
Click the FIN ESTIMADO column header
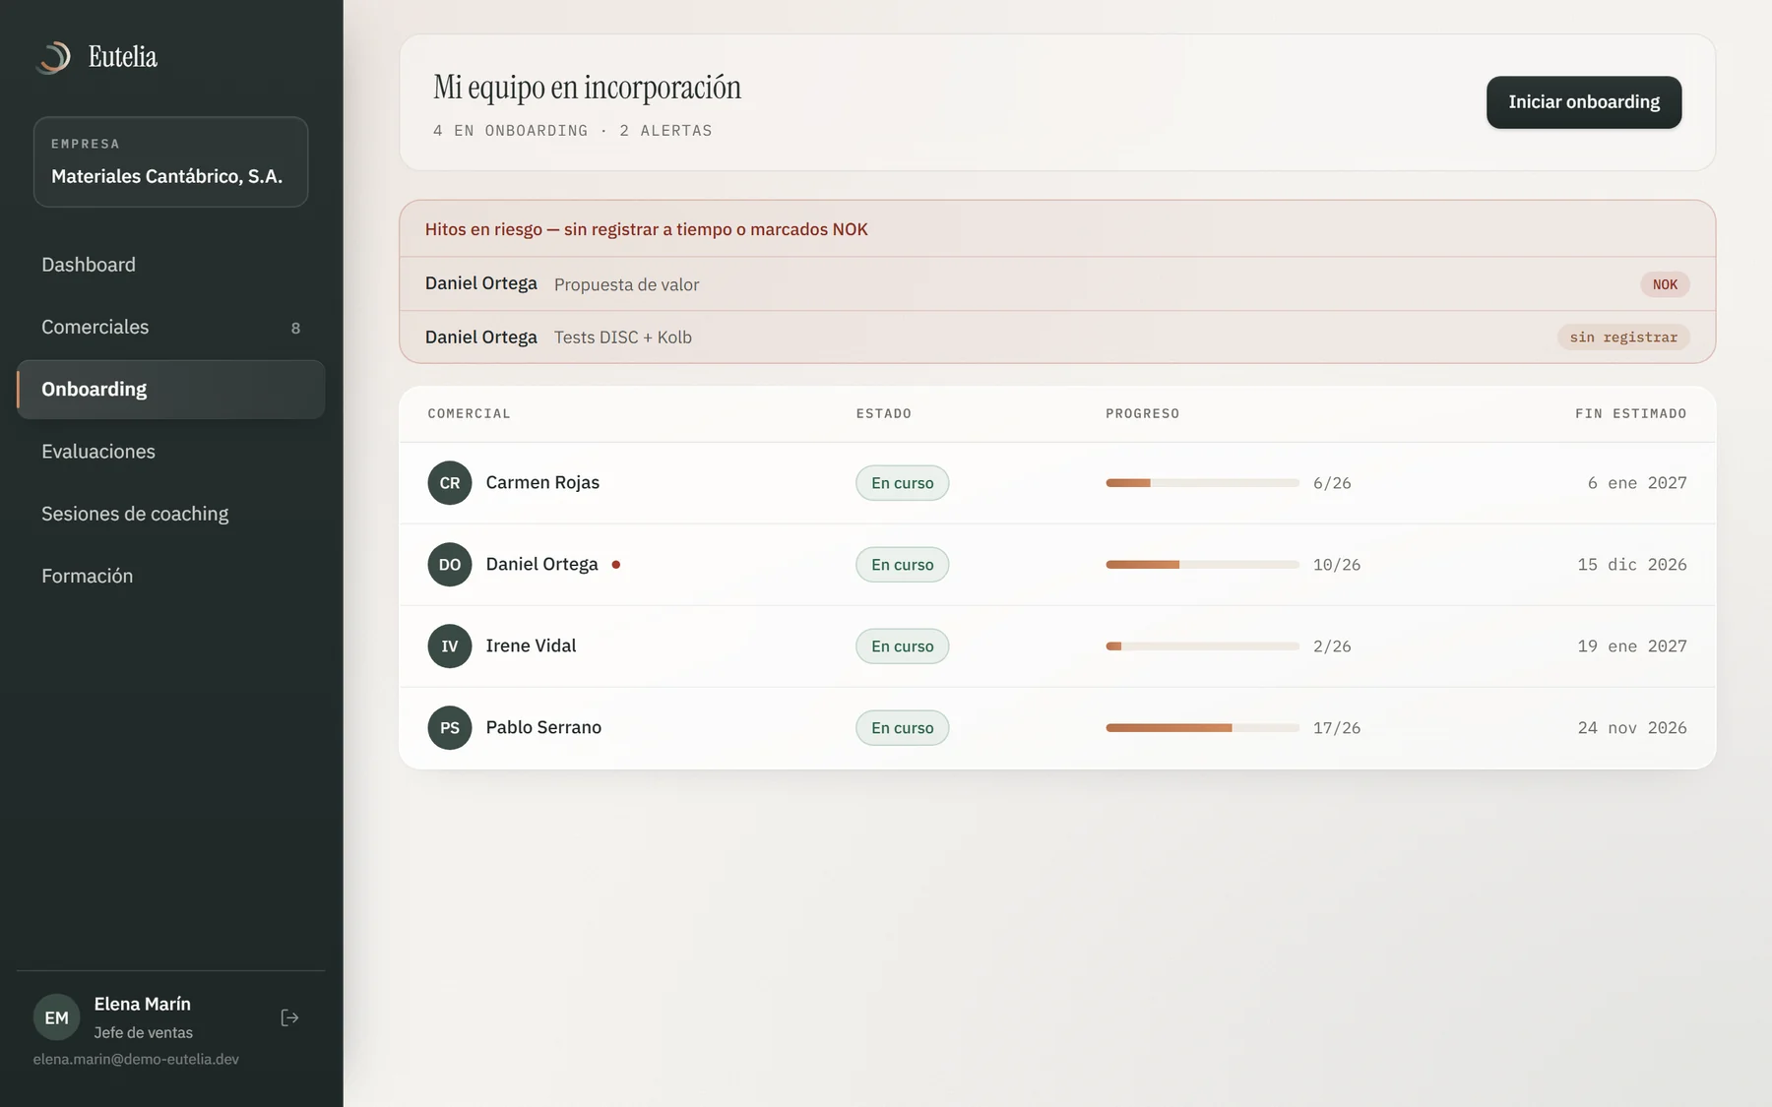pyautogui.click(x=1630, y=413)
